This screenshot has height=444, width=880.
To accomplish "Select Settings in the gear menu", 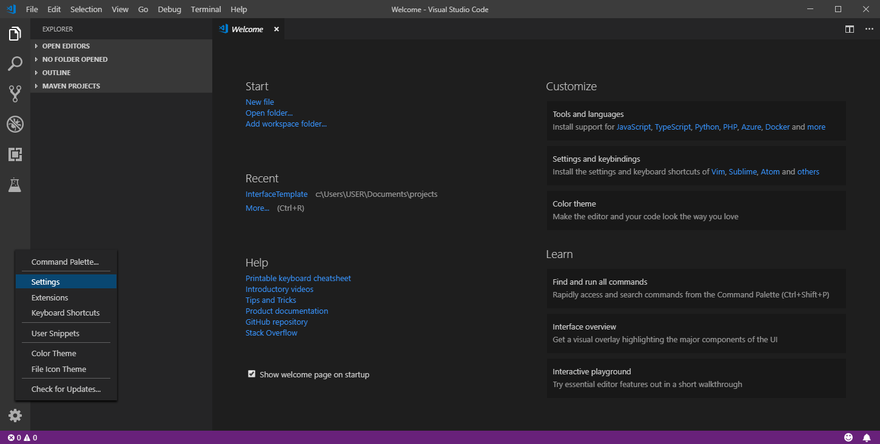I will 66,282.
